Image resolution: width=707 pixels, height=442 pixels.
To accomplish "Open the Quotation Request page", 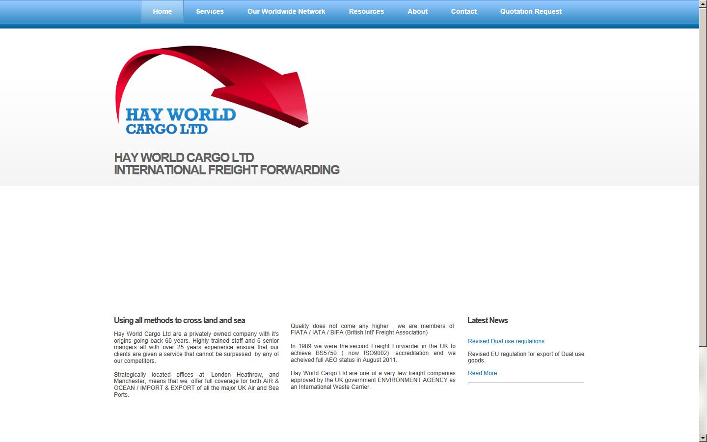I will point(531,11).
